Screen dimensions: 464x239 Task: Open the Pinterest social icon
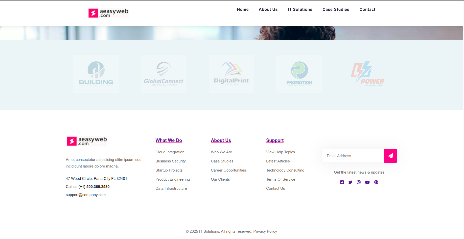point(376,182)
